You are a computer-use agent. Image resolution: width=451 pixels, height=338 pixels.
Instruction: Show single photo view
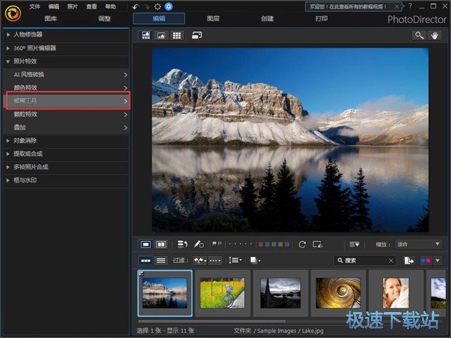(146, 245)
